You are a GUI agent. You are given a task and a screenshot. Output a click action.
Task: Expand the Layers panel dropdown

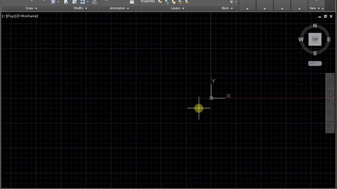(177, 8)
